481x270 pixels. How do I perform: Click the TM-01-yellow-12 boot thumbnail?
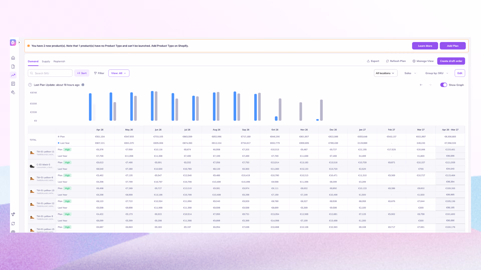pyautogui.click(x=32, y=204)
